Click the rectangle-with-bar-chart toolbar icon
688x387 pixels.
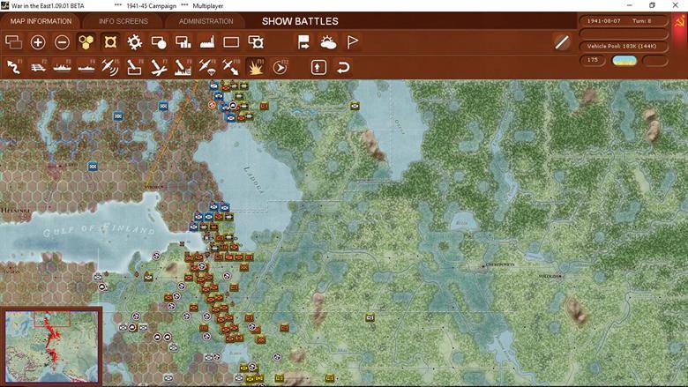[x=183, y=42]
